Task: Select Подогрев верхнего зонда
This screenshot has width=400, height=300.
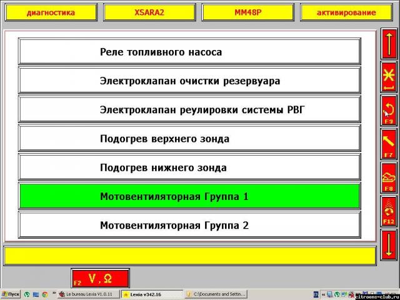Action: tap(189, 139)
